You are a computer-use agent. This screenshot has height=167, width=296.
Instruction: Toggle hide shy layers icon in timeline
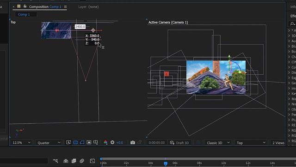pos(66,161)
